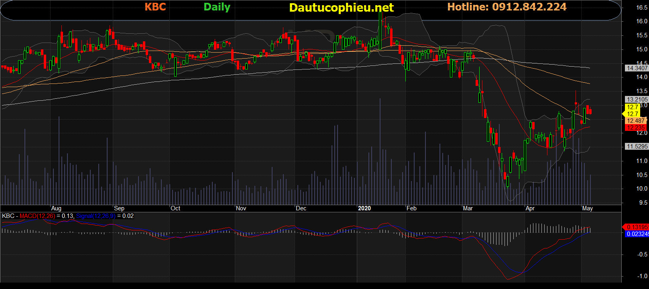Jump to the 2020 year marker

364,208
